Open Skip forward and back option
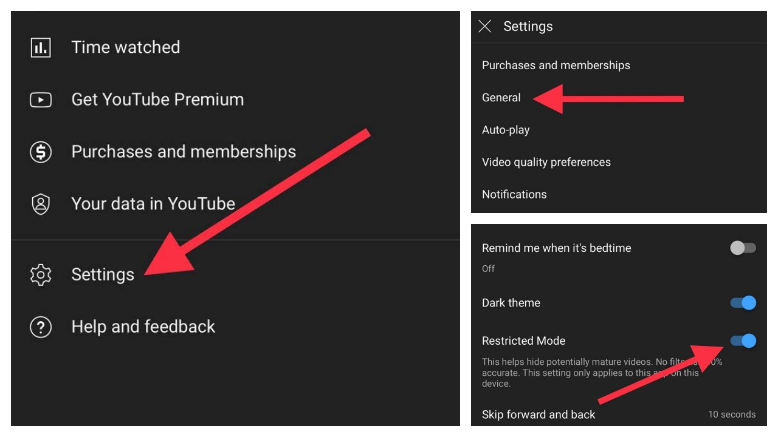The width and height of the screenshot is (778, 437). 539,415
